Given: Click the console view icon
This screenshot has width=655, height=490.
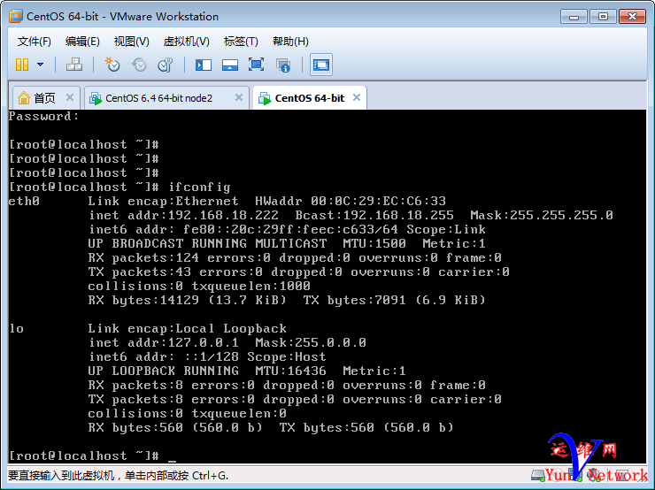Looking at the screenshot, I should [321, 65].
